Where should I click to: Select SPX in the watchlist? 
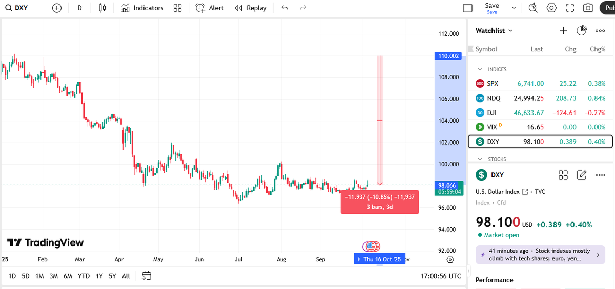(x=541, y=83)
